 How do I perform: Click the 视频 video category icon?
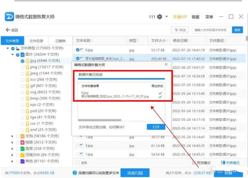point(22,142)
